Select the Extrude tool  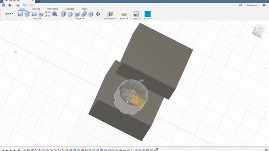point(27,14)
